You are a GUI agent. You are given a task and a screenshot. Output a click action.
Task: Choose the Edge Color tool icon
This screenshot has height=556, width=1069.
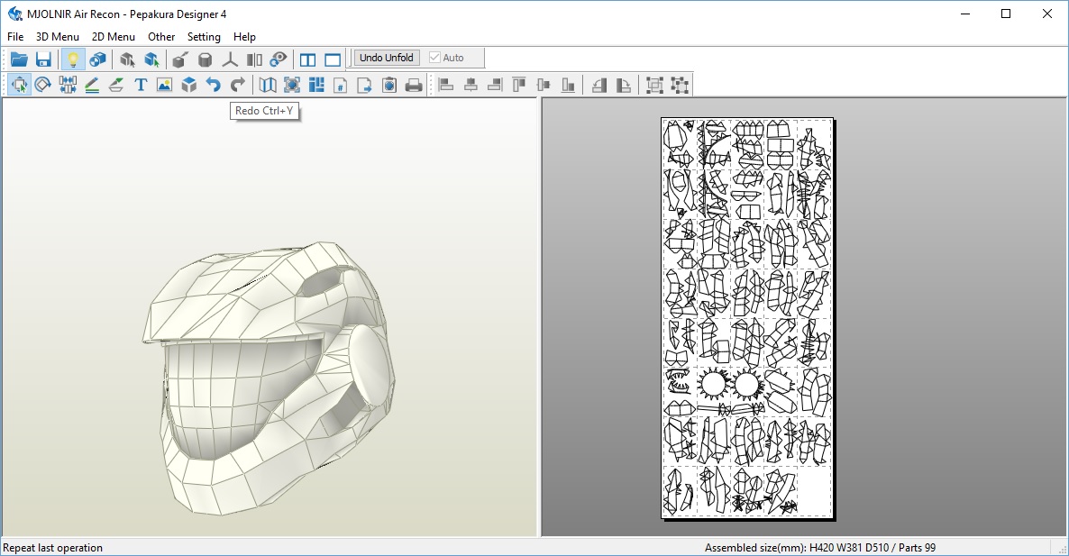point(116,85)
